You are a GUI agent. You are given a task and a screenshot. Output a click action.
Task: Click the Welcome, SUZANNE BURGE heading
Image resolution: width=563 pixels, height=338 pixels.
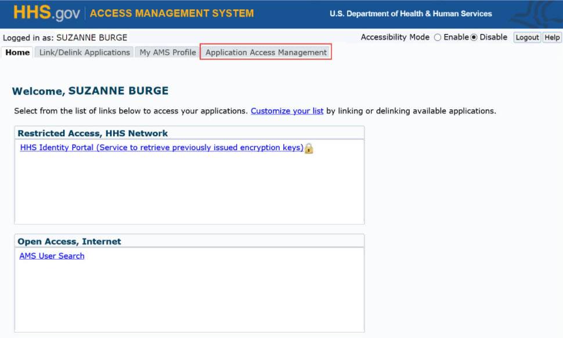pyautogui.click(x=90, y=91)
